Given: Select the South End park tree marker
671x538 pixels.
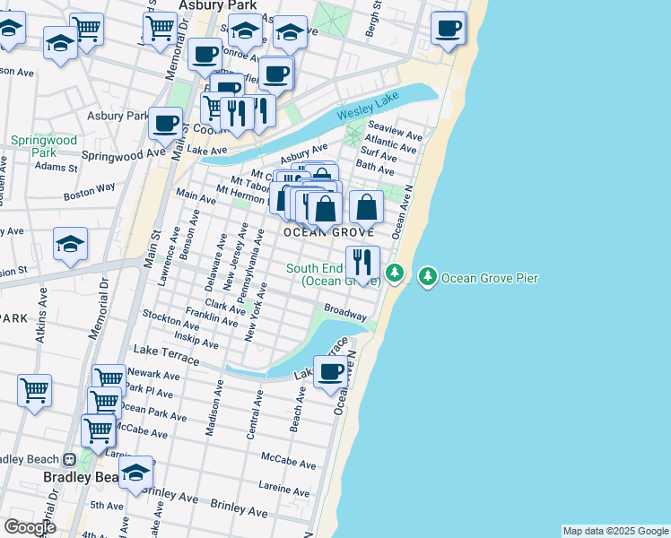Looking at the screenshot, I should click(395, 273).
